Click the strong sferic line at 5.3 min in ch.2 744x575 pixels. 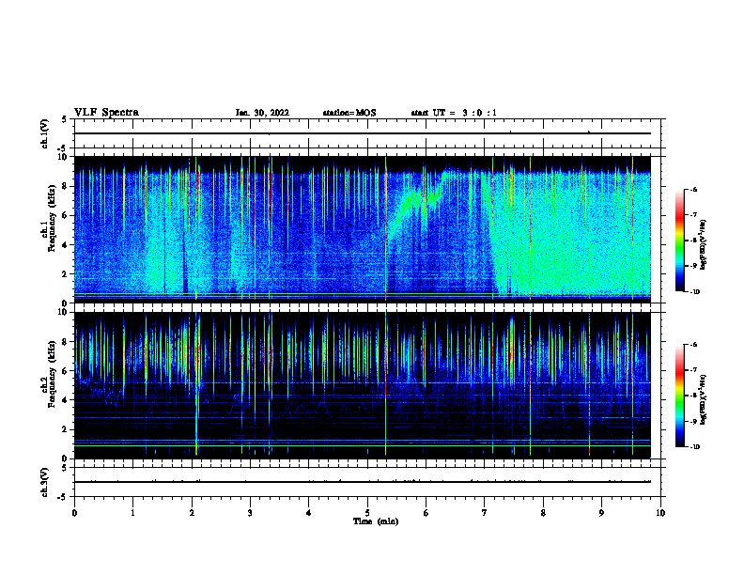tap(386, 384)
